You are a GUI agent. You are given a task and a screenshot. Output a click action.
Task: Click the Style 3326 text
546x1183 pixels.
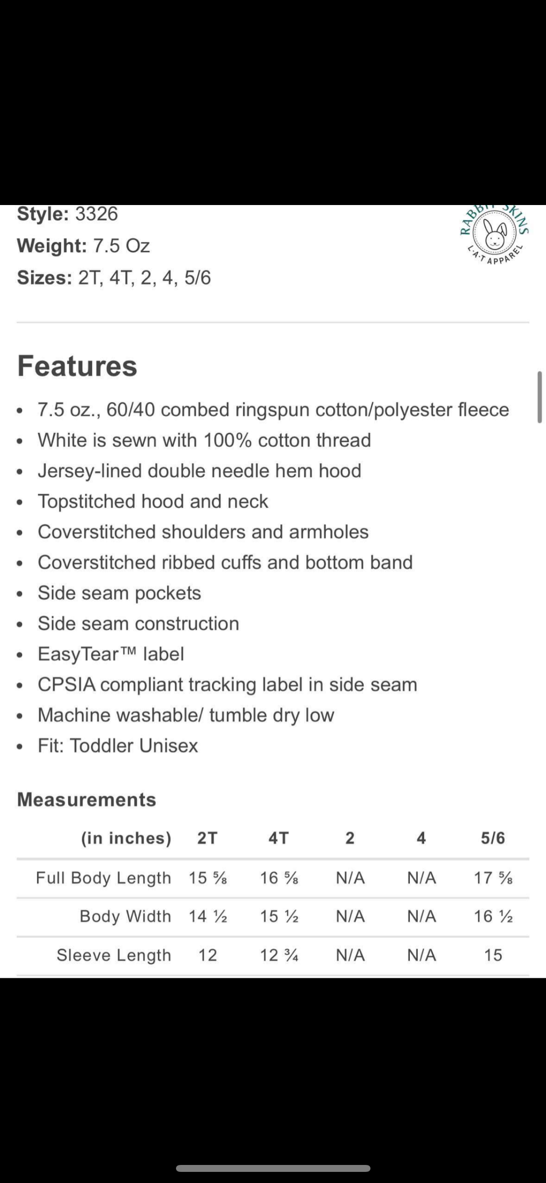click(x=68, y=214)
